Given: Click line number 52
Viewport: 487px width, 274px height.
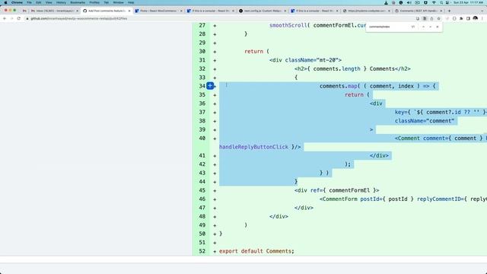Looking at the screenshot, I should click(x=202, y=251).
